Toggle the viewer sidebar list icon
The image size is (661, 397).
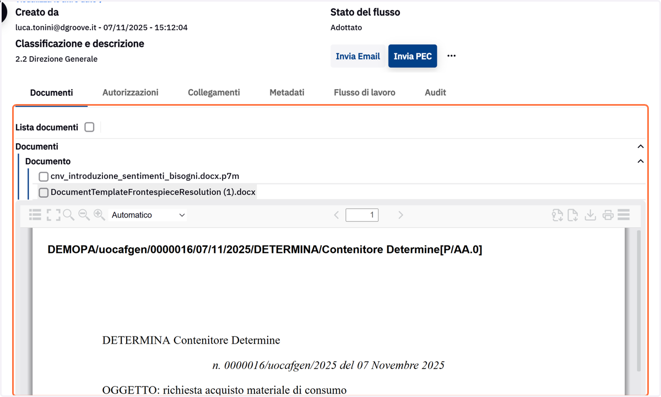point(35,215)
